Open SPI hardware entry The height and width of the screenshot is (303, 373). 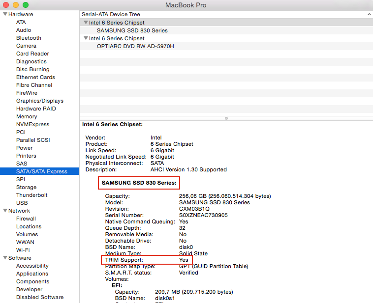click(x=21, y=179)
